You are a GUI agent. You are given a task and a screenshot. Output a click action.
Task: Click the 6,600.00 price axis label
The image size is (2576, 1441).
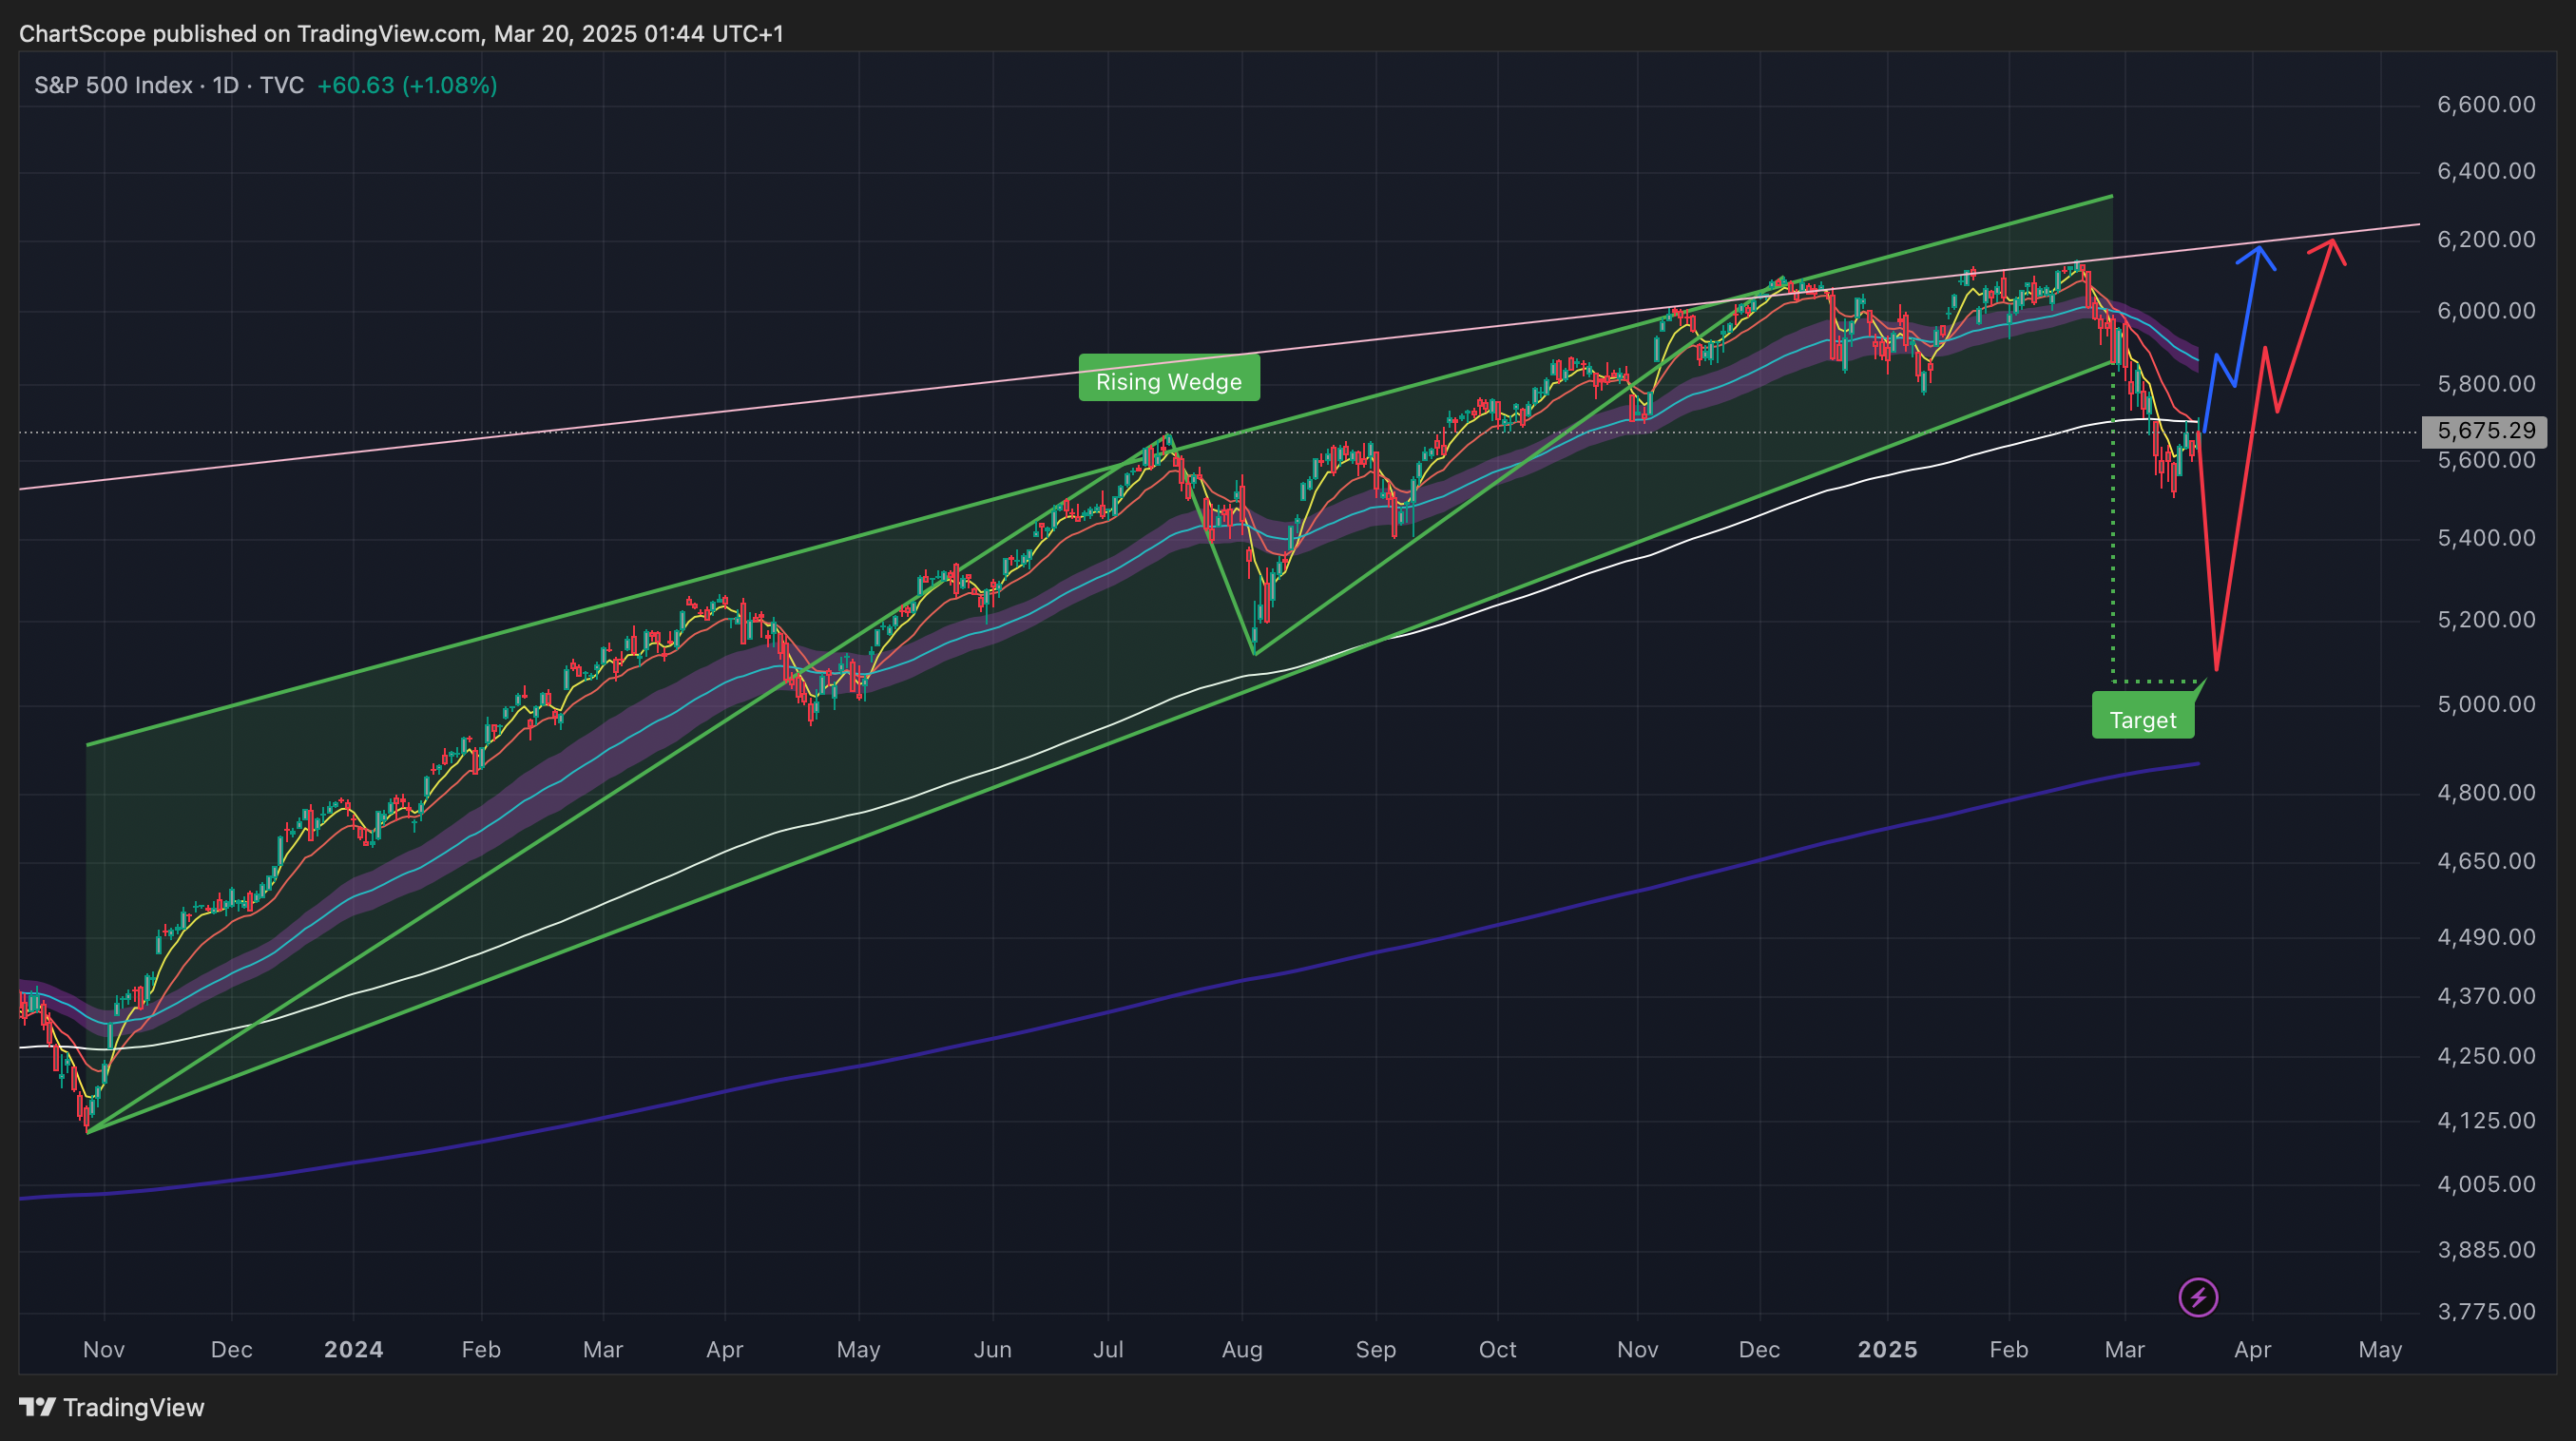2486,104
